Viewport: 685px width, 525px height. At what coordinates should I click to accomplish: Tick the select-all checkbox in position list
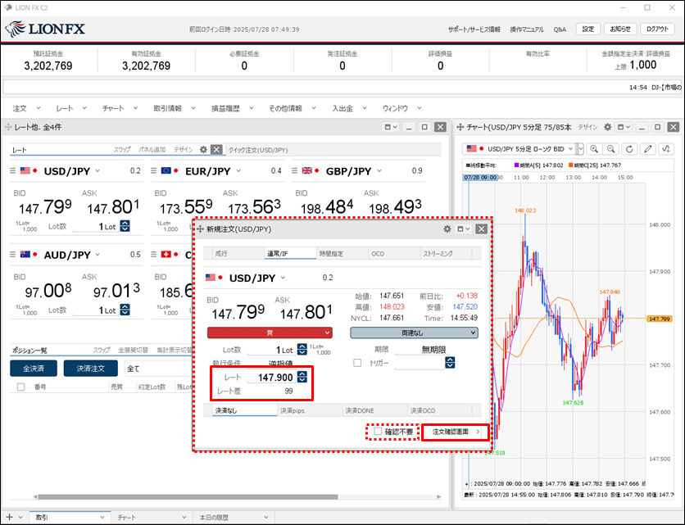20,387
